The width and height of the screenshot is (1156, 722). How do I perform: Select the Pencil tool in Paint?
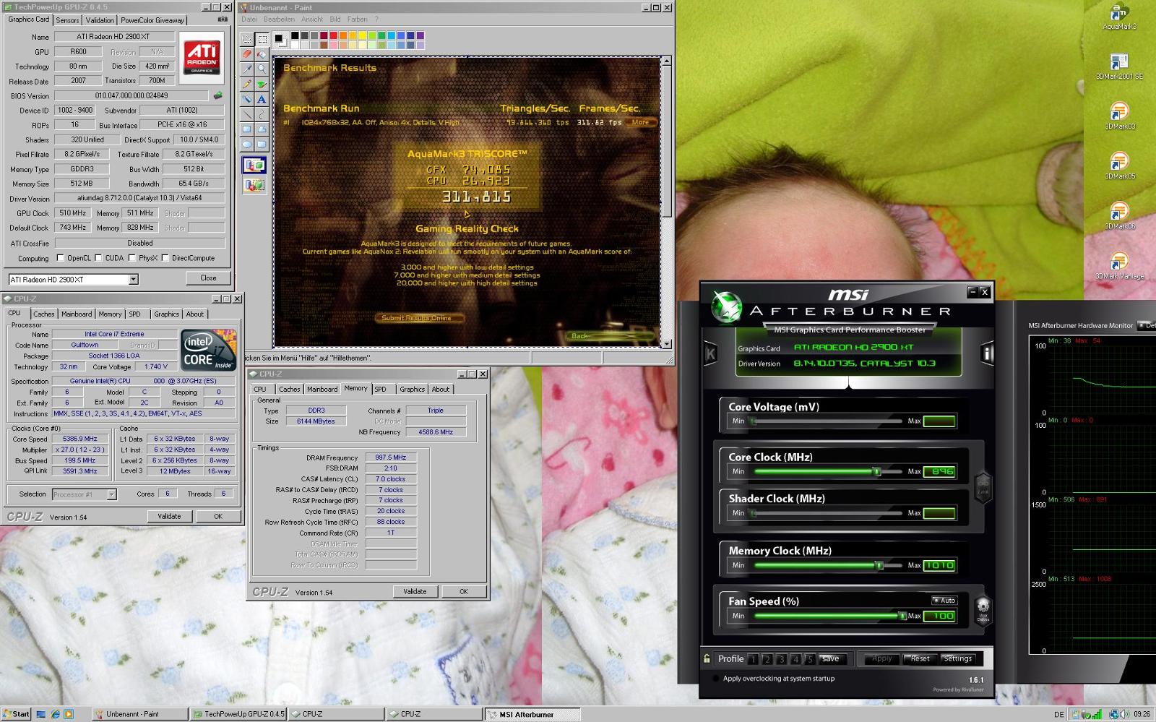click(247, 85)
